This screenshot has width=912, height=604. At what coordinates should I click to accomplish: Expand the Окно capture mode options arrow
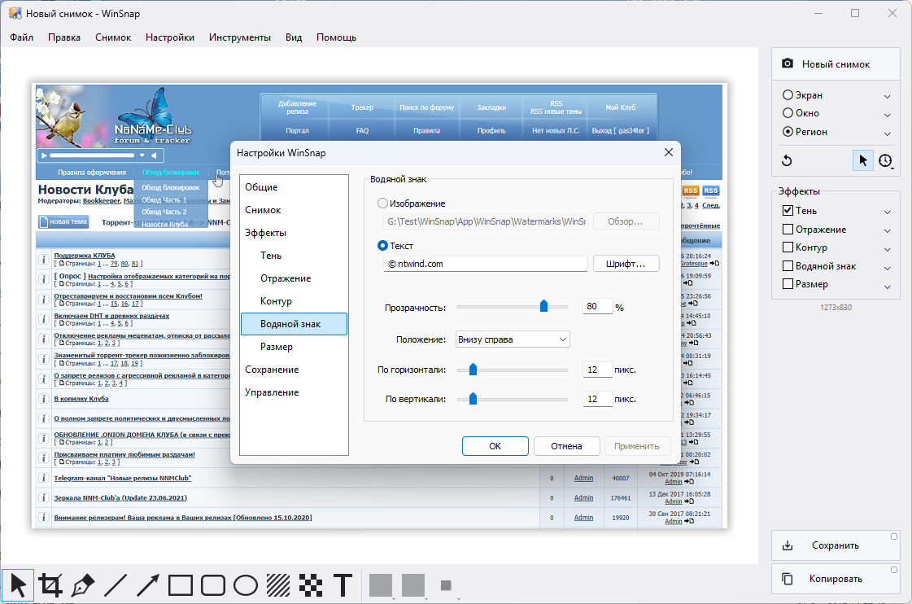click(x=887, y=115)
